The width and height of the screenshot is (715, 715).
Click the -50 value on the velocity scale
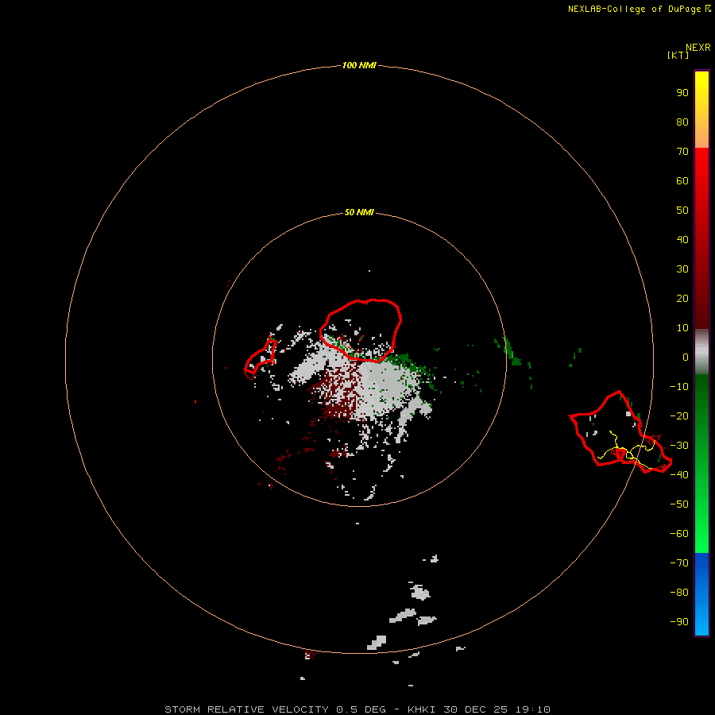(679, 504)
